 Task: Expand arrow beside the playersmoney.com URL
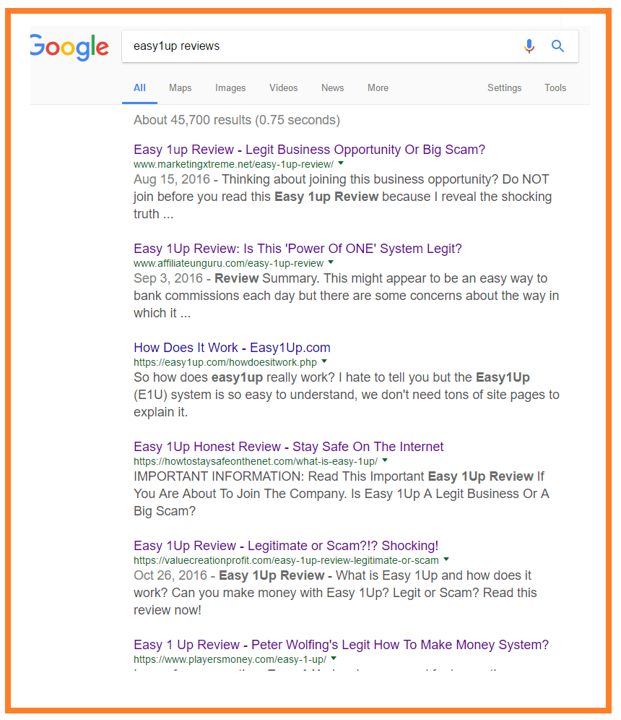point(334,658)
